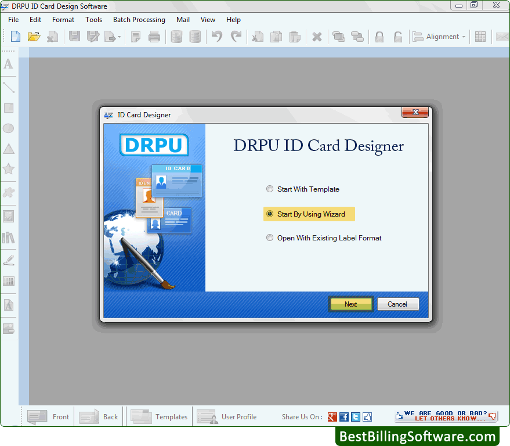Click the first database icon in toolbar
Screen dimensions: 510x446
[x=176, y=37]
